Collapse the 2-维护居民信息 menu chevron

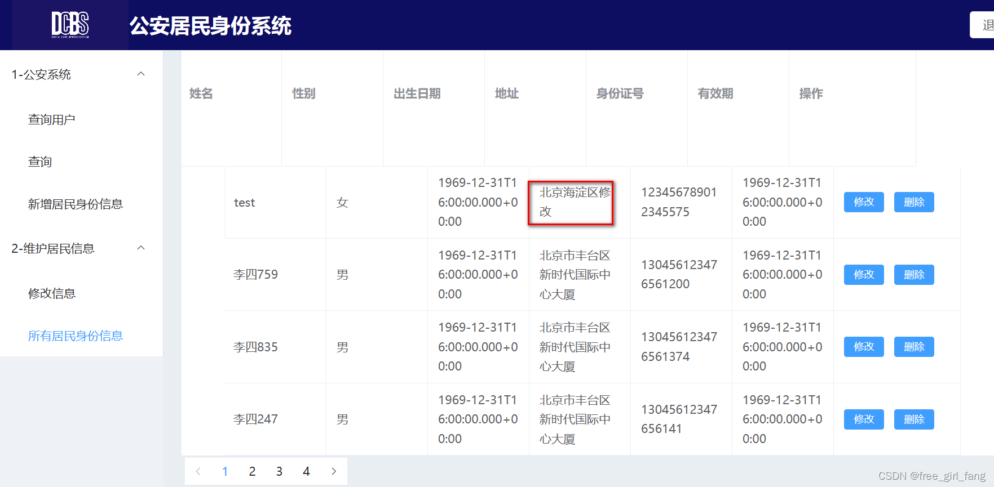(142, 248)
